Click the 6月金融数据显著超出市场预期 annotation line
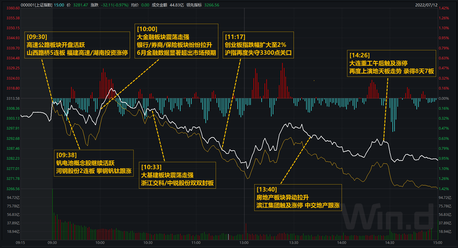Screen dimensions: 458x248 (x=176, y=53)
